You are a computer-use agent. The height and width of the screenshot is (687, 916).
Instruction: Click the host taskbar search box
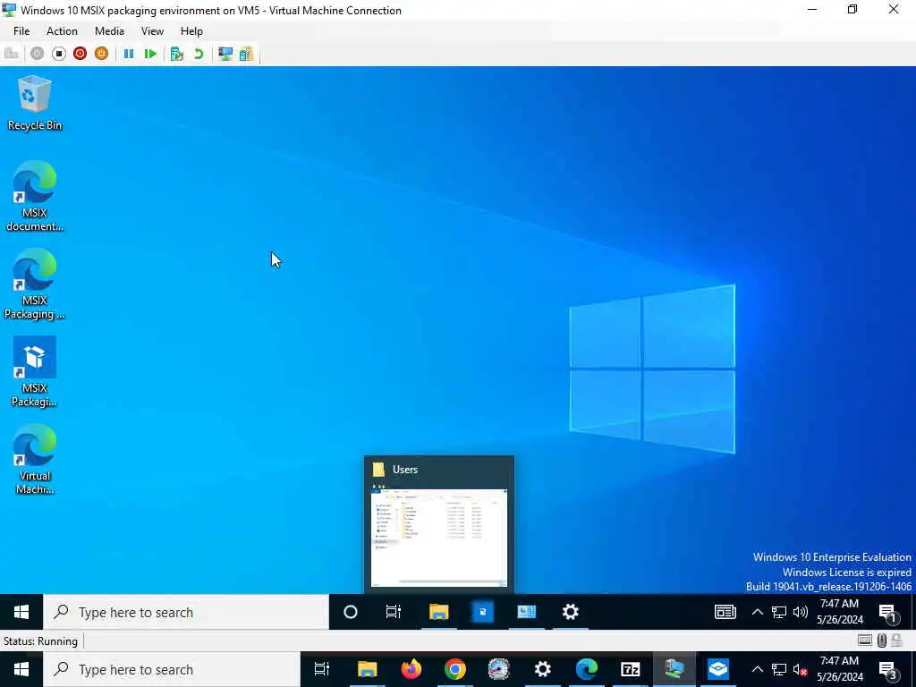(x=172, y=669)
